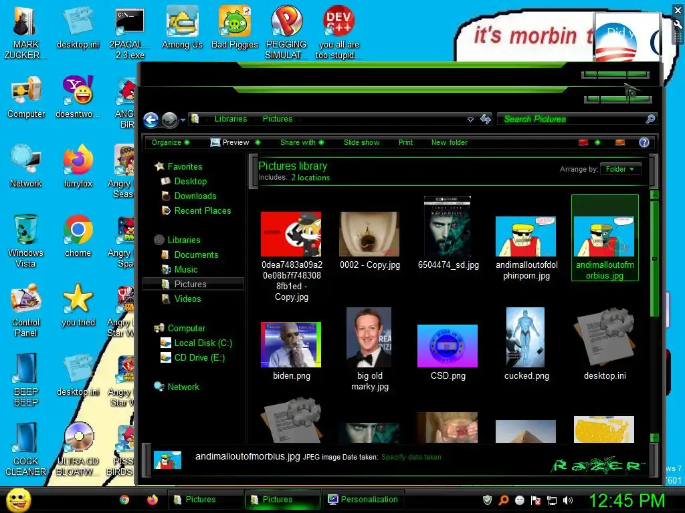This screenshot has height=513, width=685.
Task: Open the Bad Piggies desktop shortcut
Action: (235, 27)
